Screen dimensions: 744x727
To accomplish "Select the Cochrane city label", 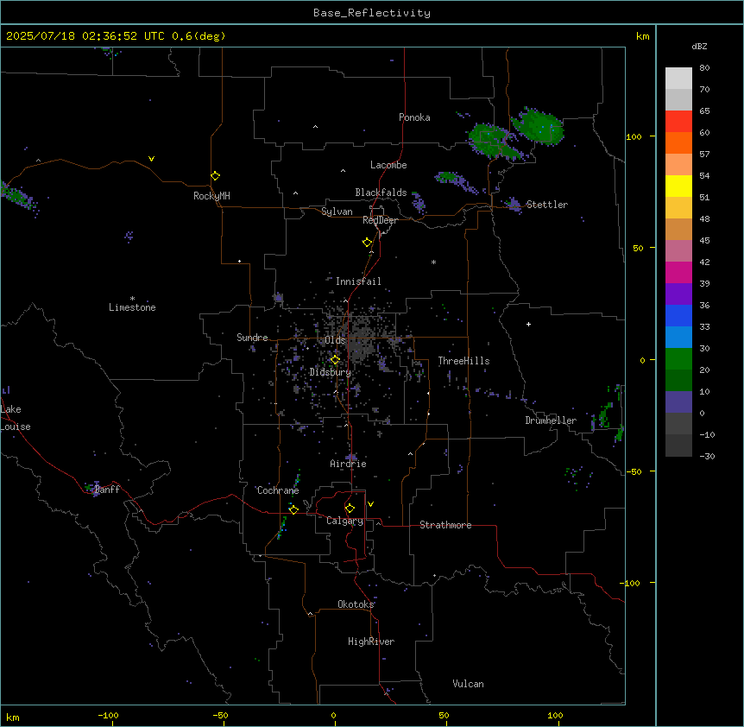I will (x=278, y=490).
